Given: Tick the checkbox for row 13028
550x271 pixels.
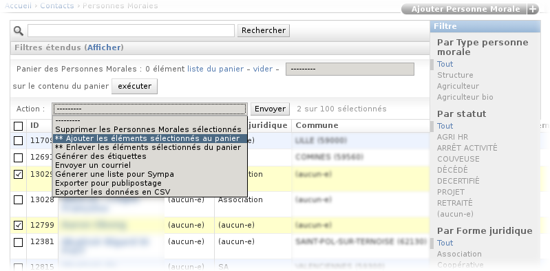Looking at the screenshot, I should [x=18, y=200].
